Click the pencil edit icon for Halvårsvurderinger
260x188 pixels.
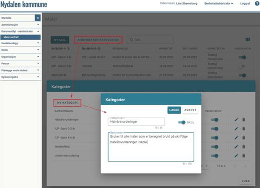point(236,120)
